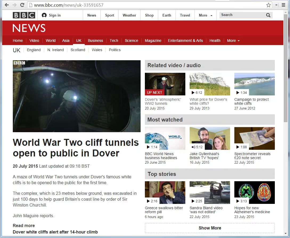290x238 pixels.
Task: Open the Business section tab
Action: point(95,41)
